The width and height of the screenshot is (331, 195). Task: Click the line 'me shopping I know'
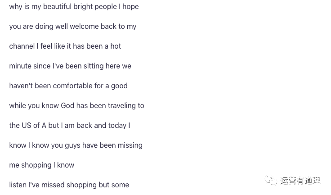(x=41, y=165)
